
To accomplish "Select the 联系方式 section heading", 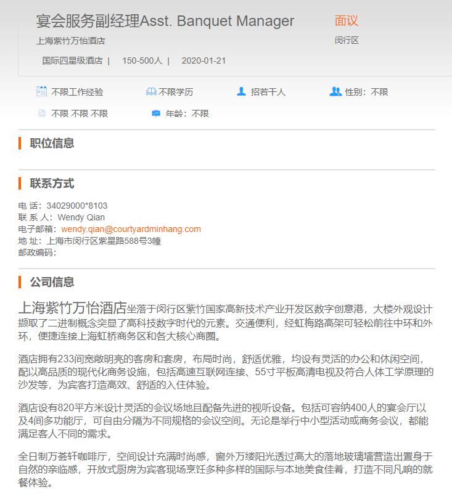I will pos(52,183).
